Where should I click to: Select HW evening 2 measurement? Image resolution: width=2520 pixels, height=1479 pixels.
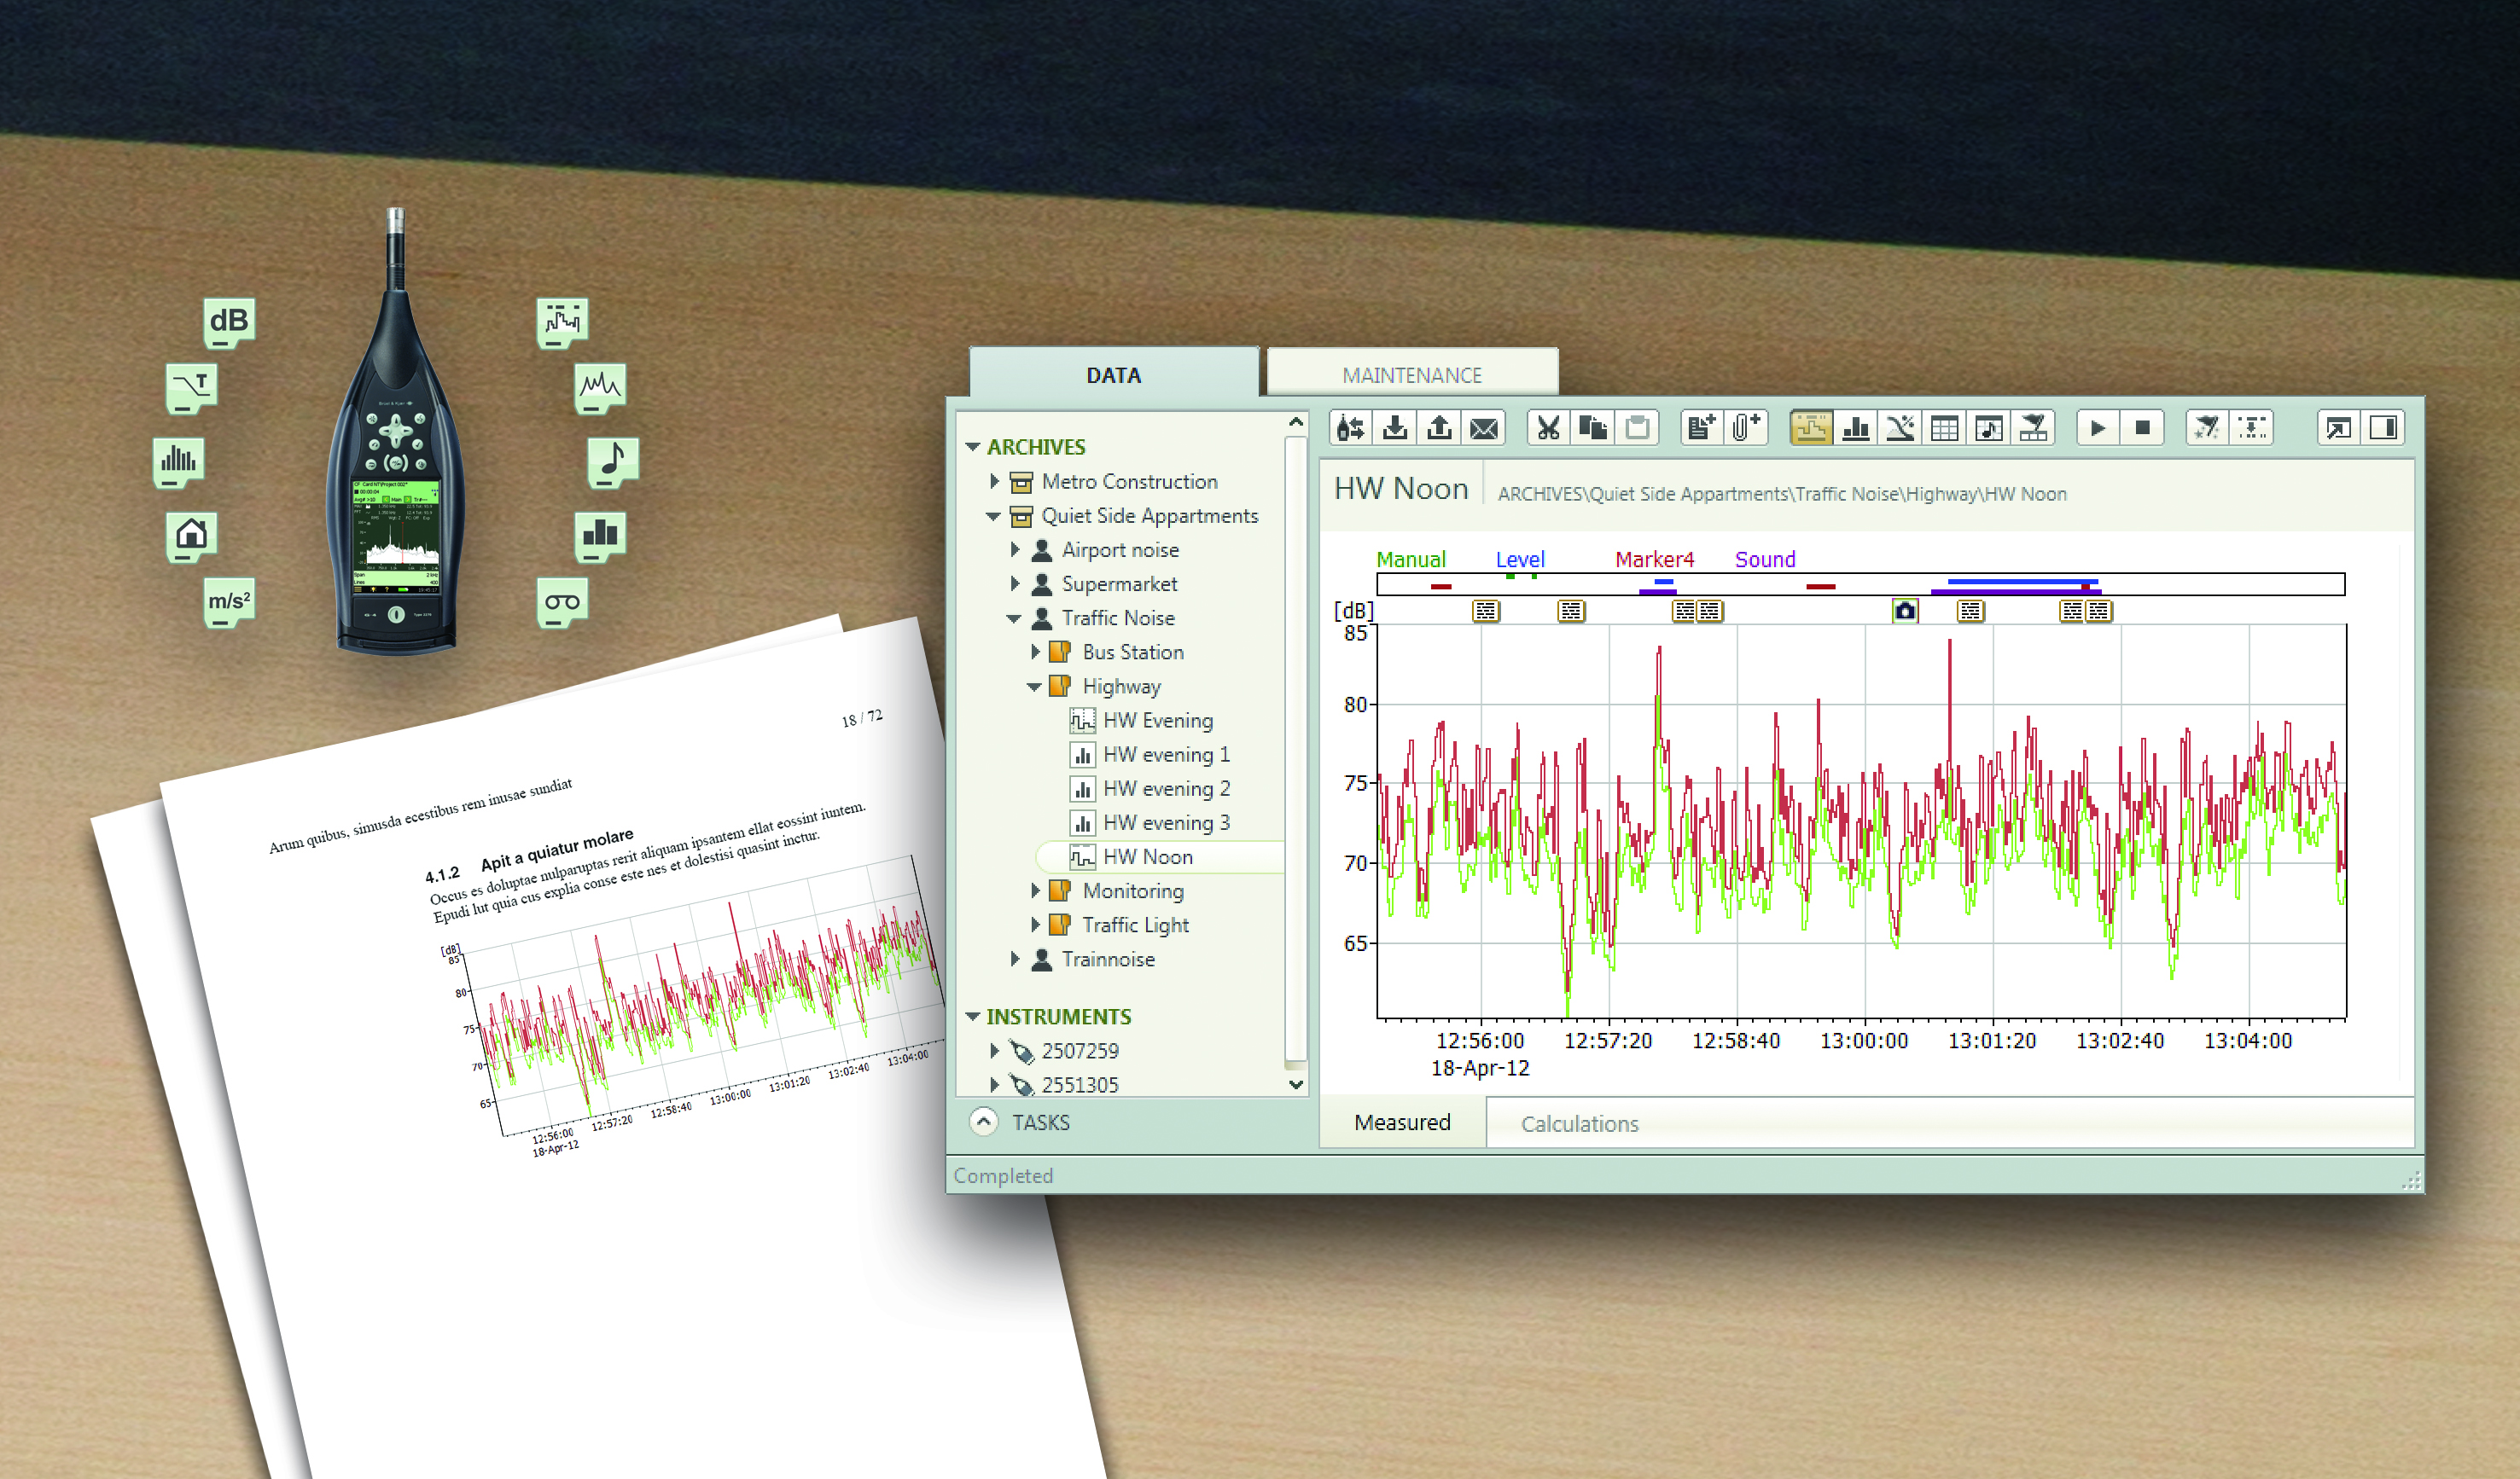[x=1167, y=788]
